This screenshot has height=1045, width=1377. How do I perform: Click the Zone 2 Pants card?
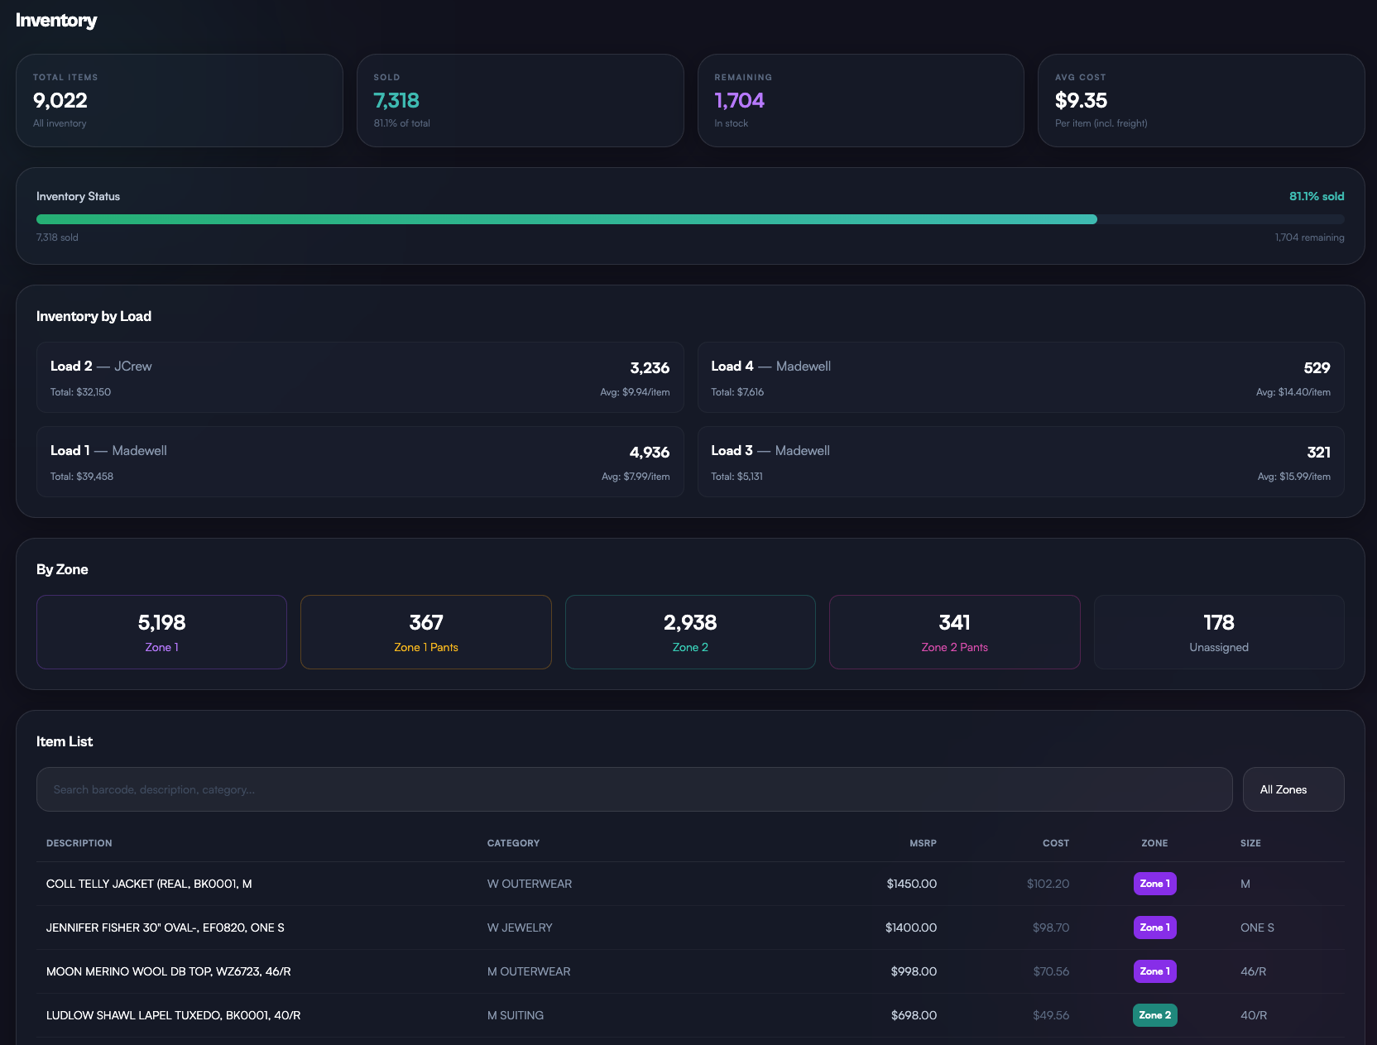coord(953,631)
